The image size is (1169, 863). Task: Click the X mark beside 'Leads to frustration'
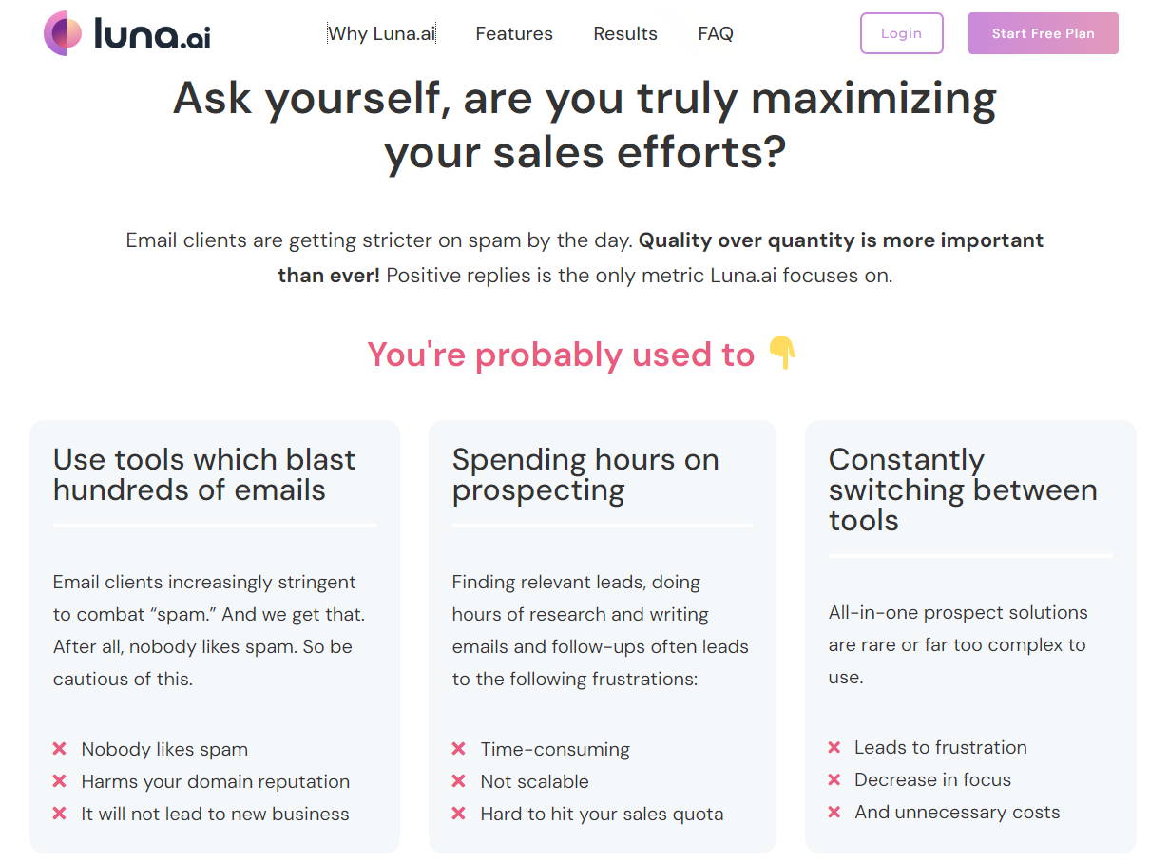(834, 747)
